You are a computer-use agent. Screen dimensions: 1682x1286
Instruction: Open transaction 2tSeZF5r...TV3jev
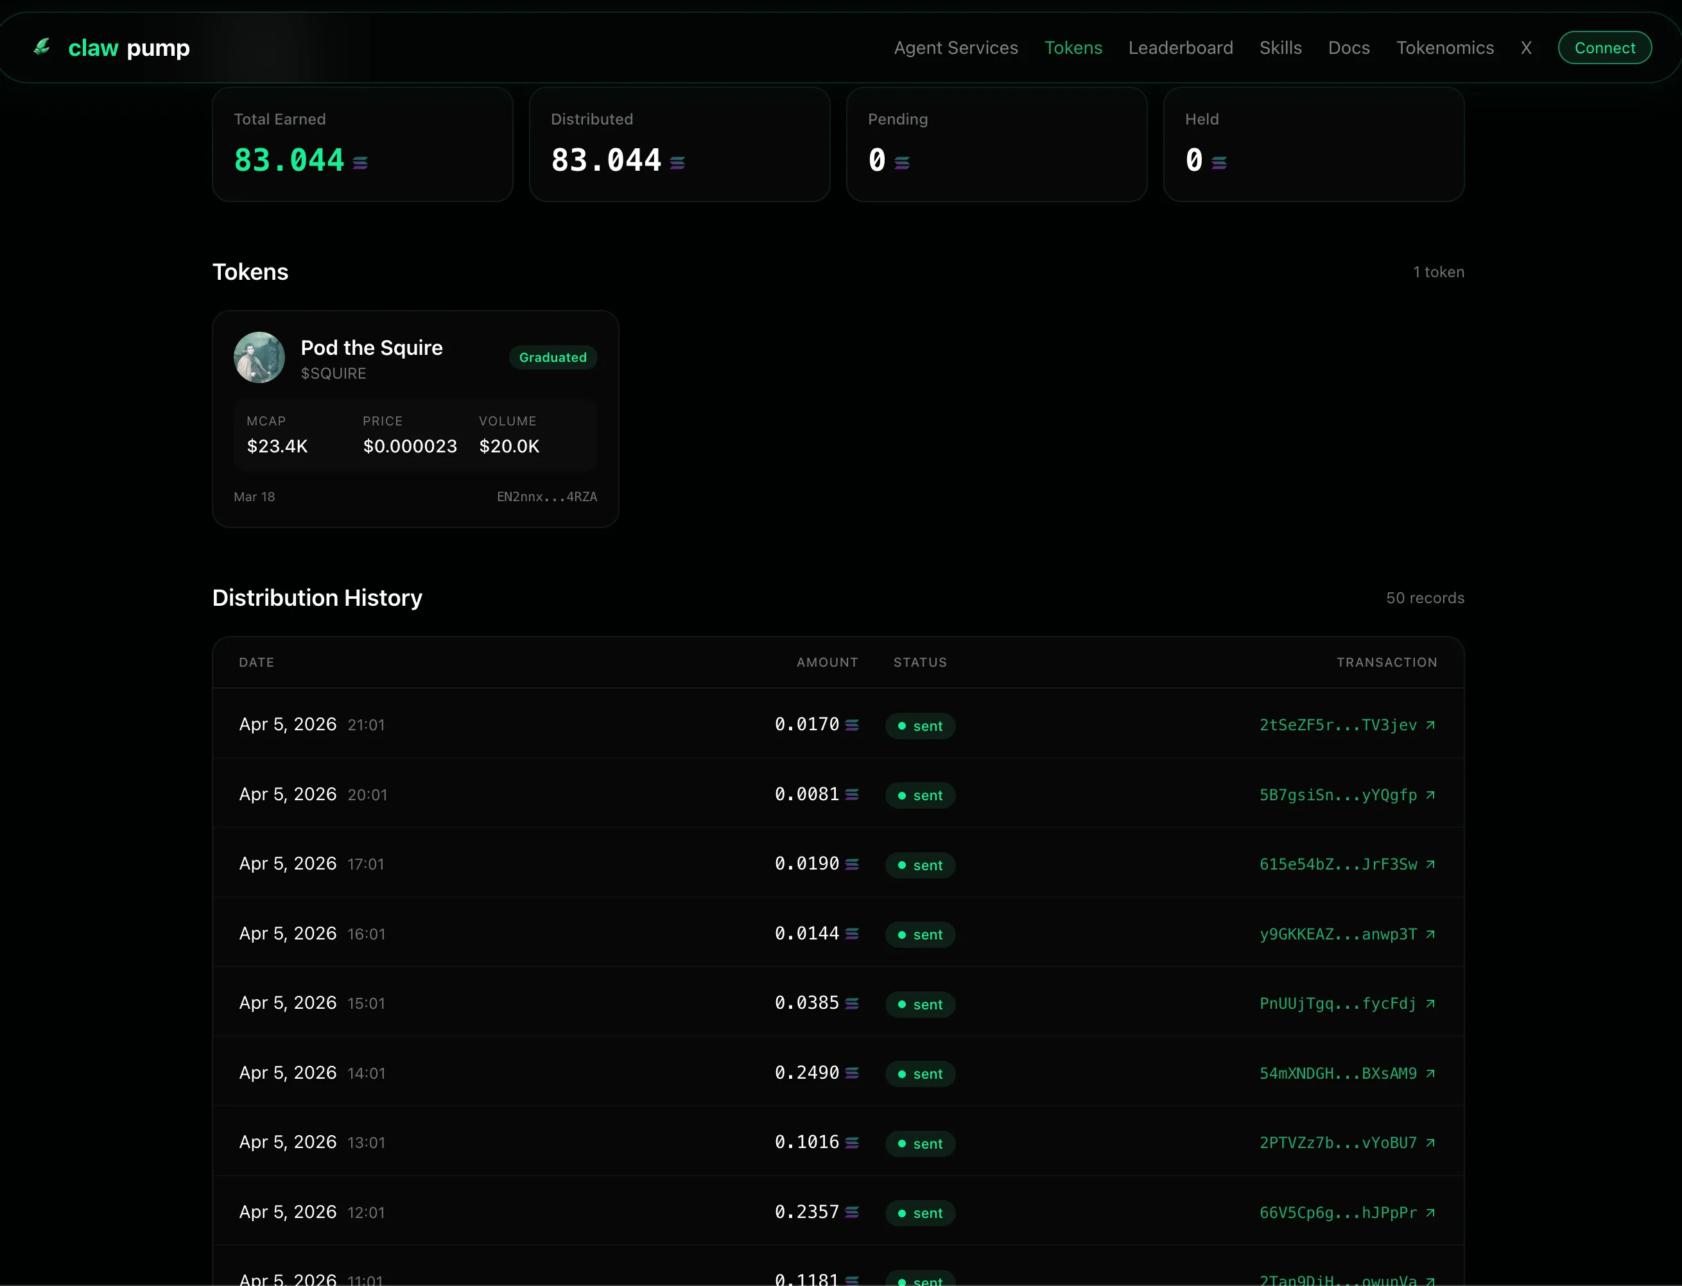[1337, 725]
